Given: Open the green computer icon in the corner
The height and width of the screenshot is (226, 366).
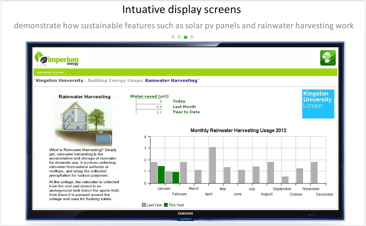Looking at the screenshot, I should [328, 58].
